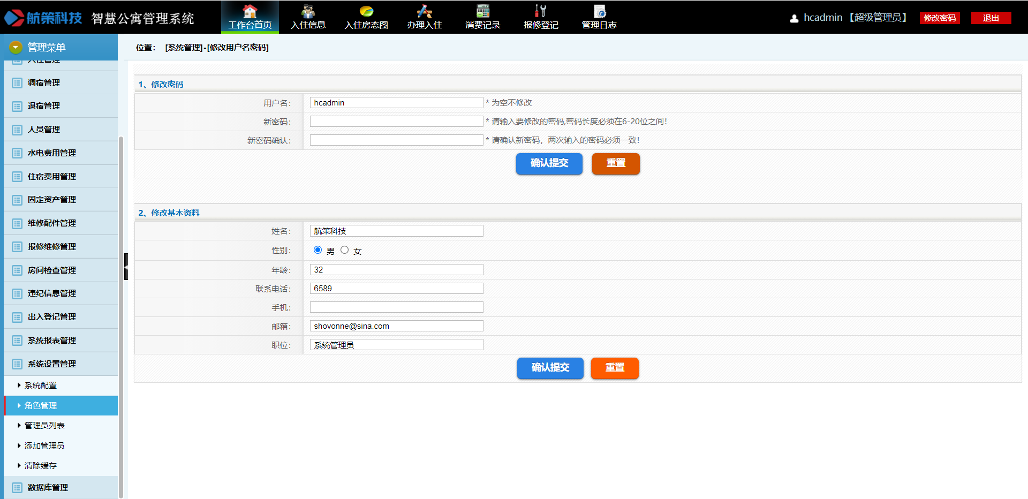Open 入住信息 via its people icon
Viewport: 1028px width, 499px height.
(x=308, y=11)
